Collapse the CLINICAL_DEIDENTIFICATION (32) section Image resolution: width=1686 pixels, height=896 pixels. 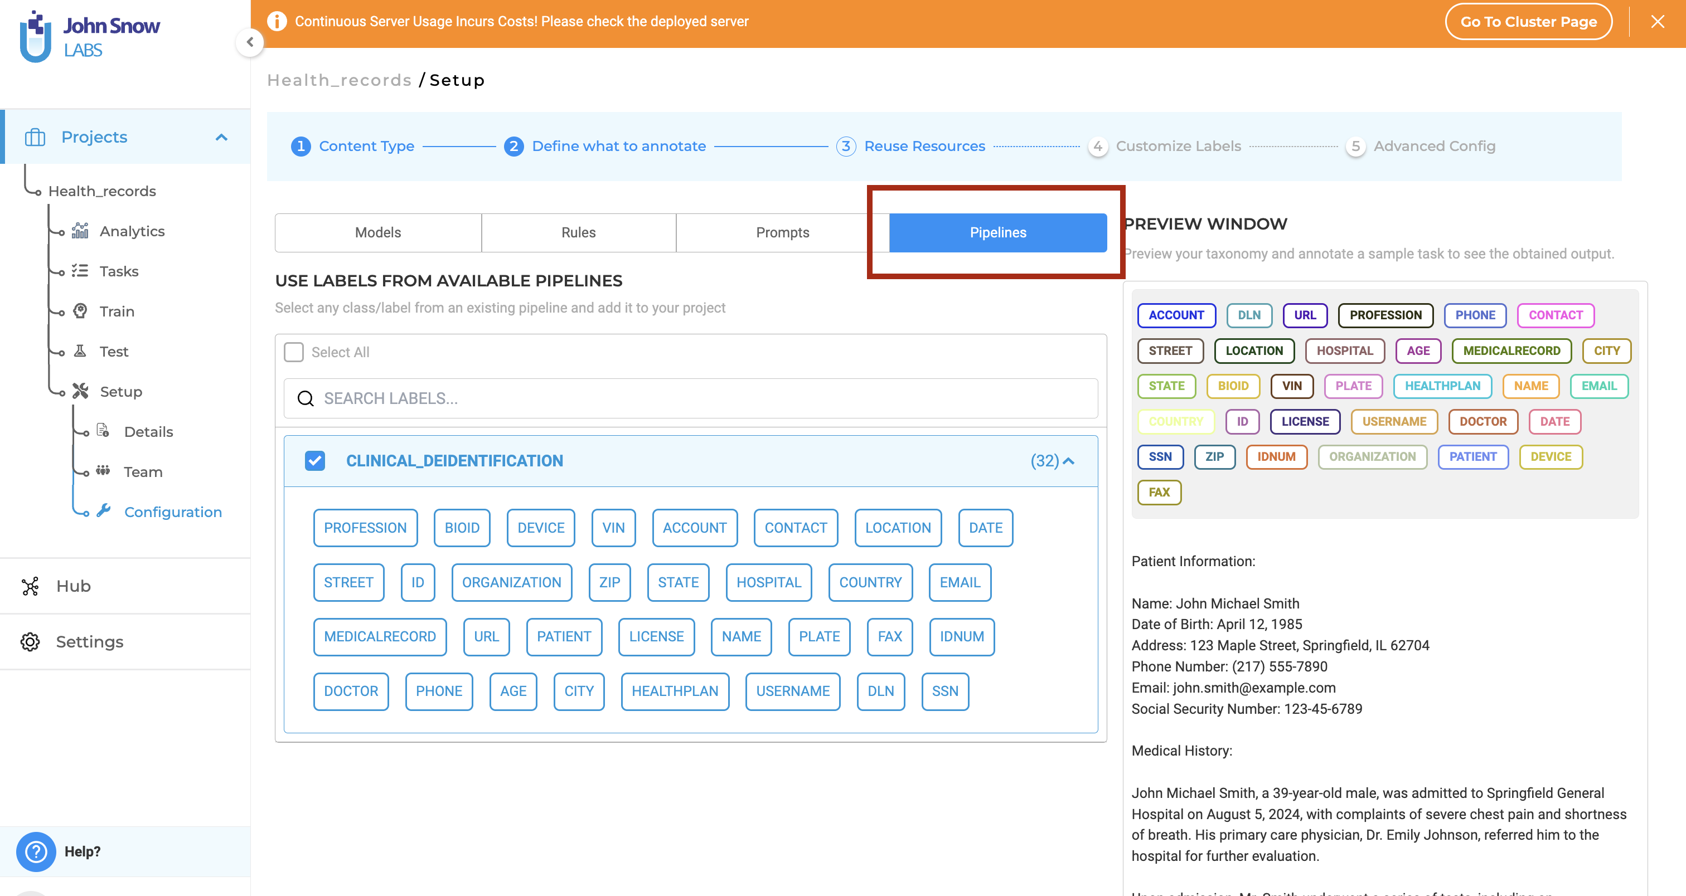1069,461
